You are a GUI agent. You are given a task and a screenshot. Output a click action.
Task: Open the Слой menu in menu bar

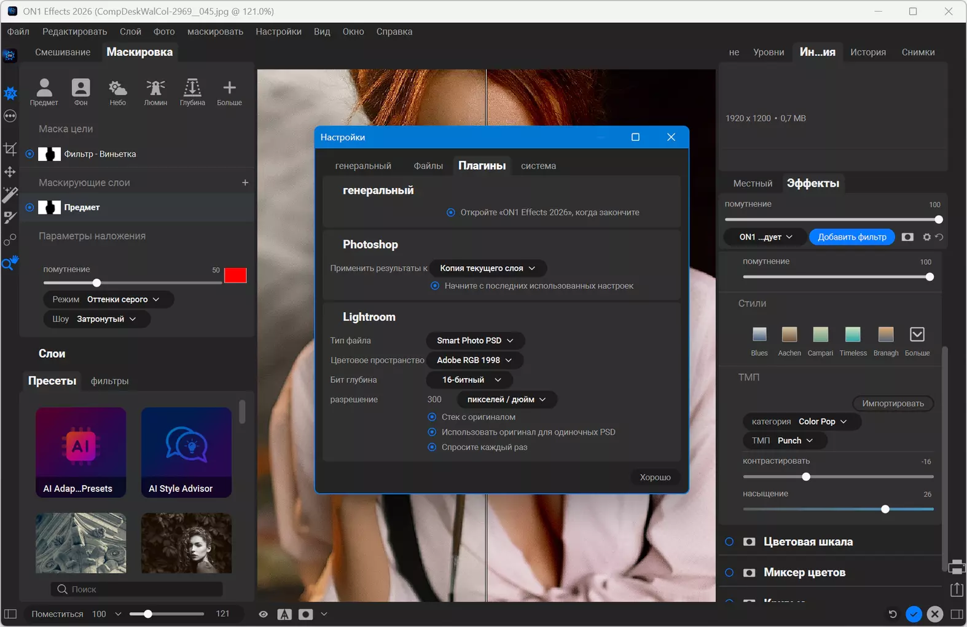130,32
